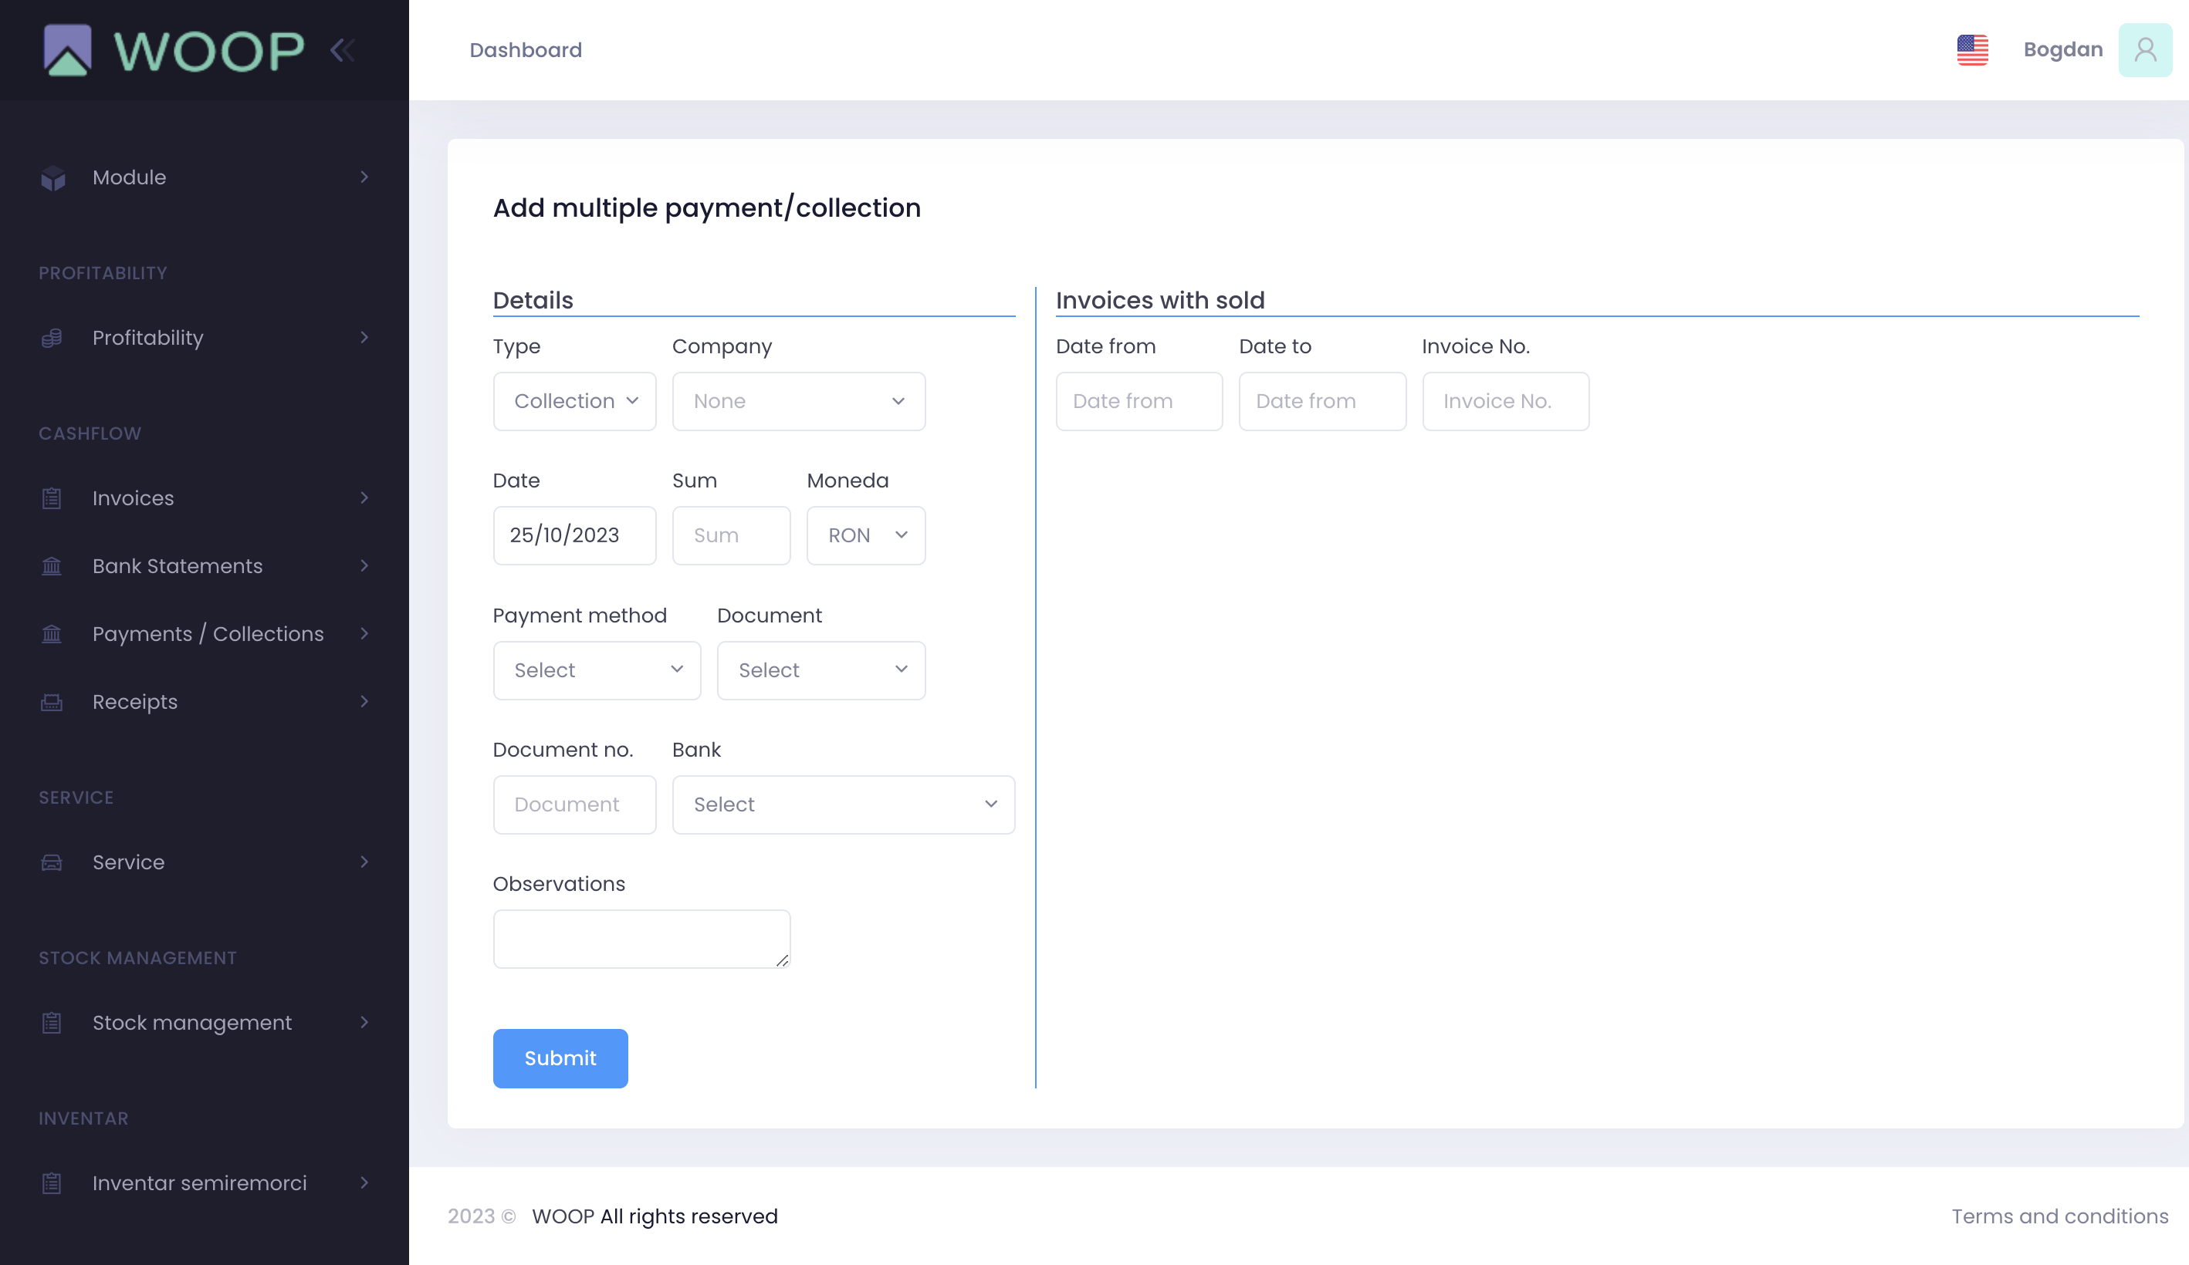Click the Bogdan username
This screenshot has height=1265, width=2189.
pyautogui.click(x=2063, y=49)
